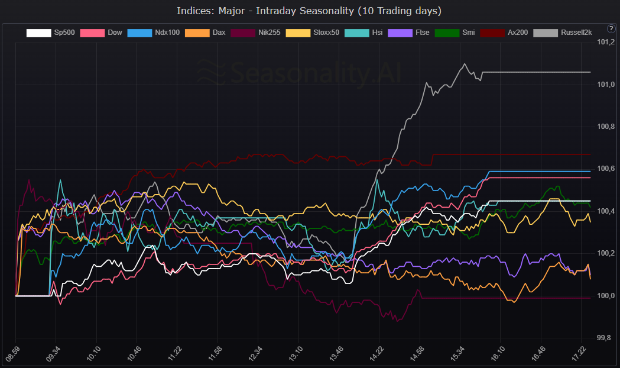Click the 10.46 time axis label
Screen dimensions: 620x368
pyautogui.click(x=133, y=354)
